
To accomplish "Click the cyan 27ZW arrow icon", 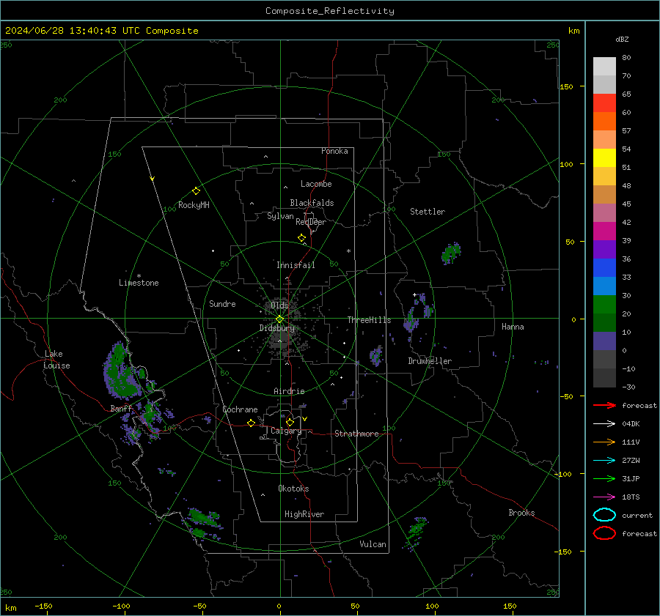I will point(604,461).
